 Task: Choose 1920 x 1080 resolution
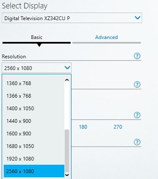[x=34, y=159]
